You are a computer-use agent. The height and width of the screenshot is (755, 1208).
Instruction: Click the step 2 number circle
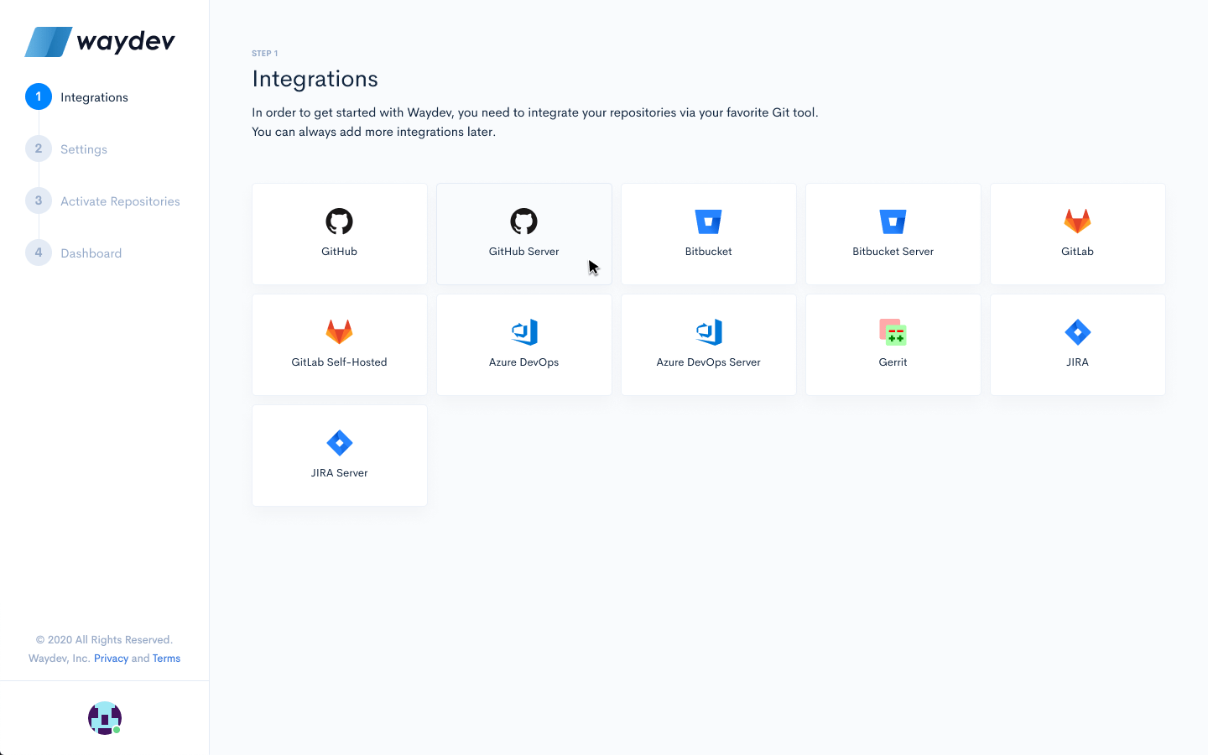point(38,148)
